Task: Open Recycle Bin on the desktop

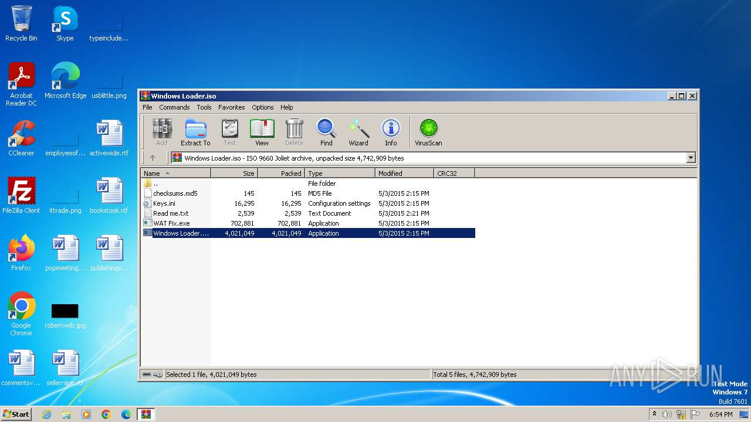Action: point(21,23)
